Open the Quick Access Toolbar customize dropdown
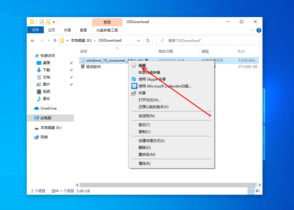Screen dimensions: 294x210 [x=53, y=22]
